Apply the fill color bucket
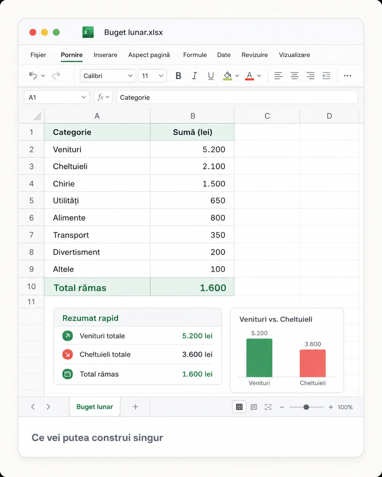The width and height of the screenshot is (382, 477). click(x=228, y=76)
